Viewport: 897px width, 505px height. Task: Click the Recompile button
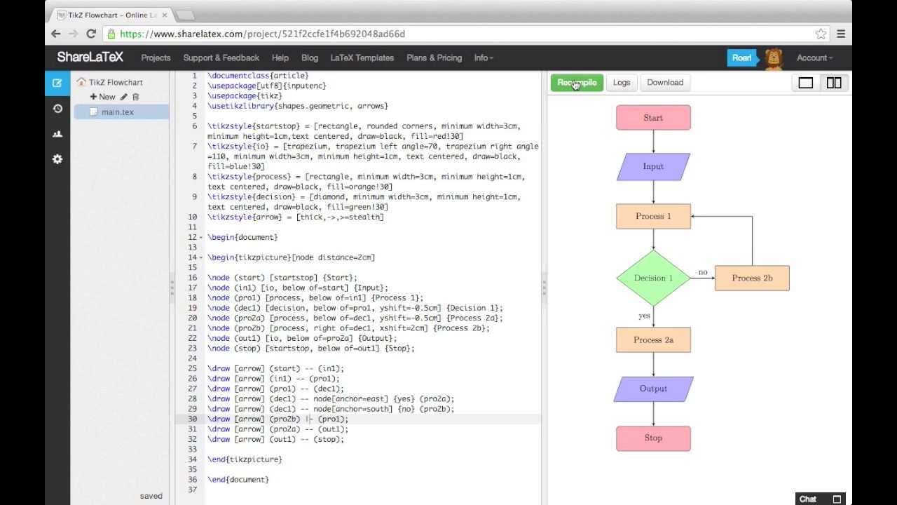(x=577, y=83)
